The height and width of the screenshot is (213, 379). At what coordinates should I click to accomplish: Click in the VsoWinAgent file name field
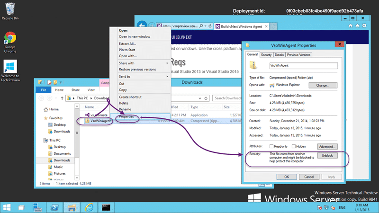coord(304,66)
